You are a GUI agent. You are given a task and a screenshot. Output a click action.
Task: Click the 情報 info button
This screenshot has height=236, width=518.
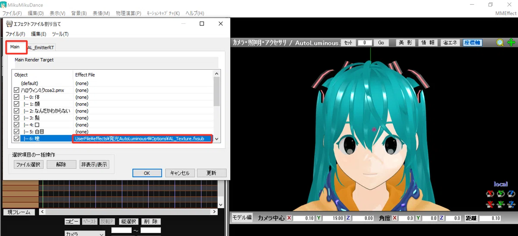[x=428, y=43]
